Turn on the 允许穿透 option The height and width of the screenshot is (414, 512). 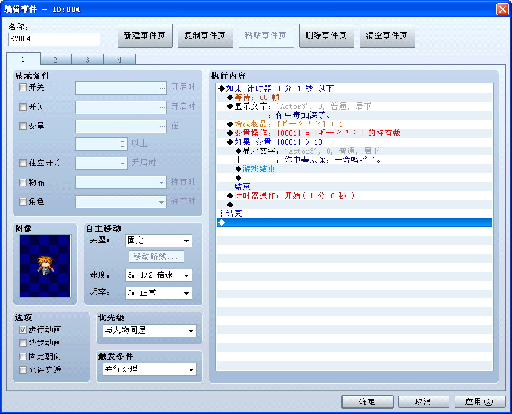23,370
